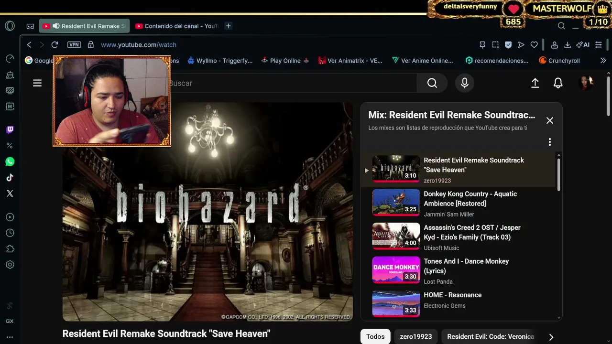Open the YouTube account avatar menu
Image resolution: width=612 pixels, height=344 pixels.
tap(586, 83)
